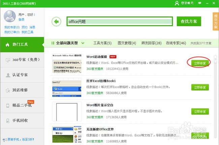Select the 在线专家(46) tab
Image resolution: width=219 pixels, height=145 pixels.
[176, 43]
